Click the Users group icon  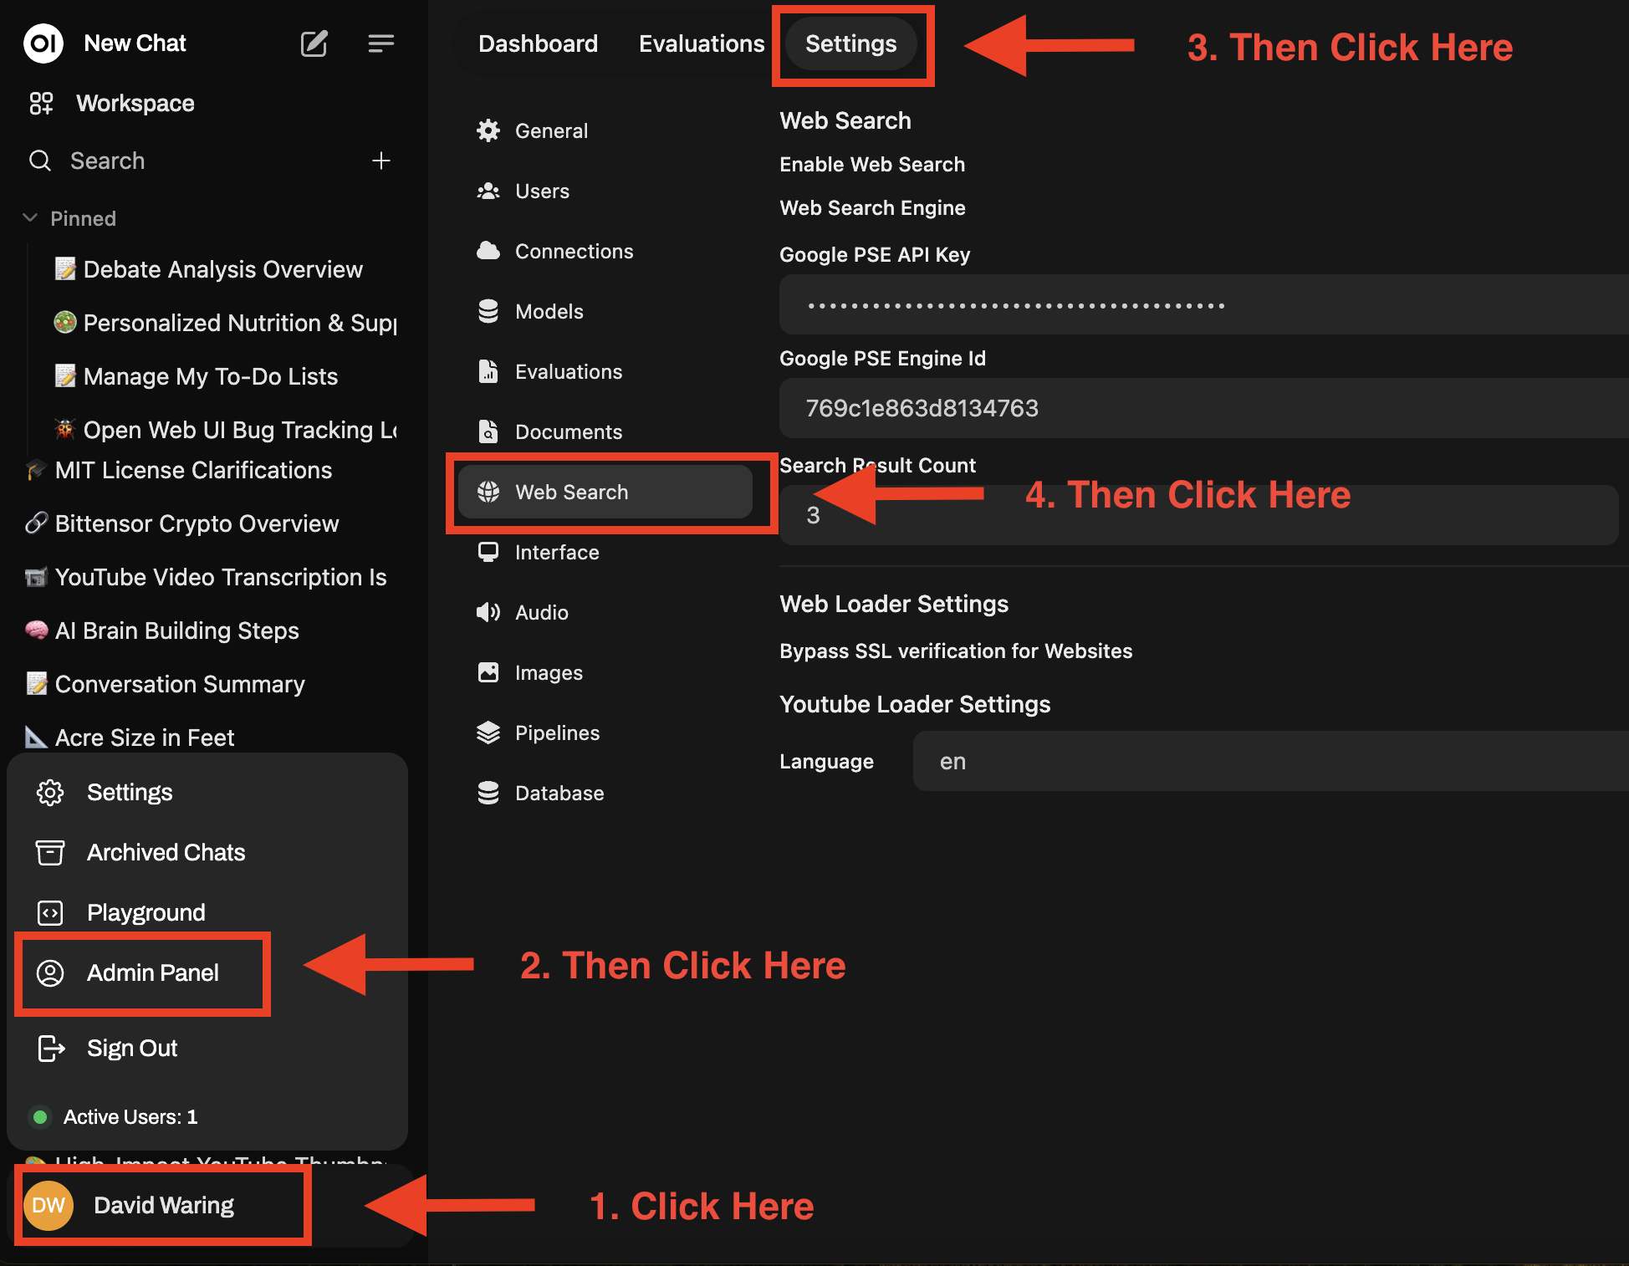[488, 191]
